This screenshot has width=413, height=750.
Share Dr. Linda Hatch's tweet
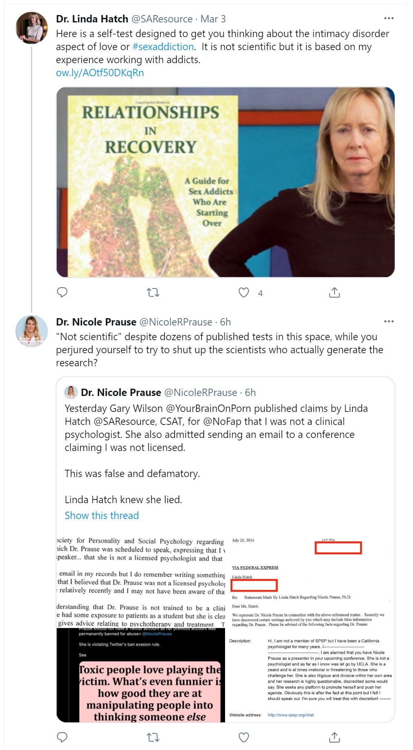tap(334, 293)
